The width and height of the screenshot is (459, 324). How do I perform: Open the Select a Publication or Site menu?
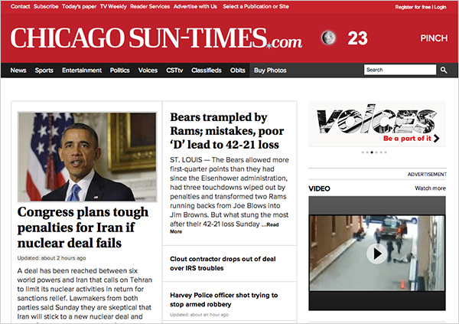click(x=256, y=6)
